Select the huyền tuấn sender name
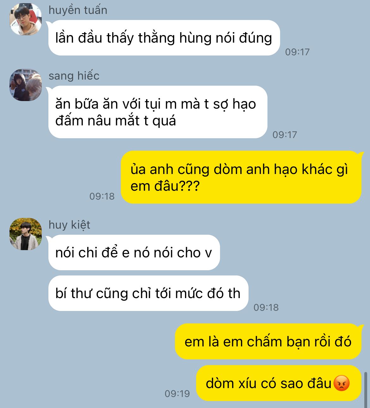Image resolution: width=370 pixels, height=408 pixels. coord(78,10)
